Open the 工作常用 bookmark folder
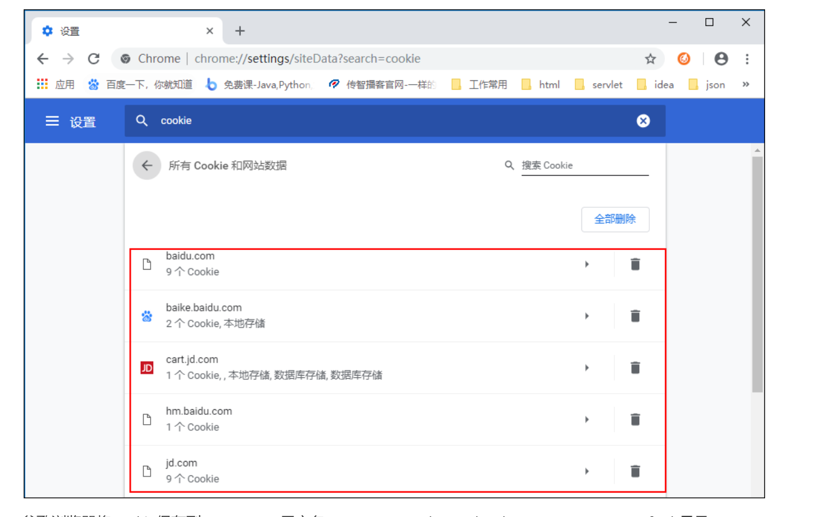818x517 pixels. click(479, 84)
